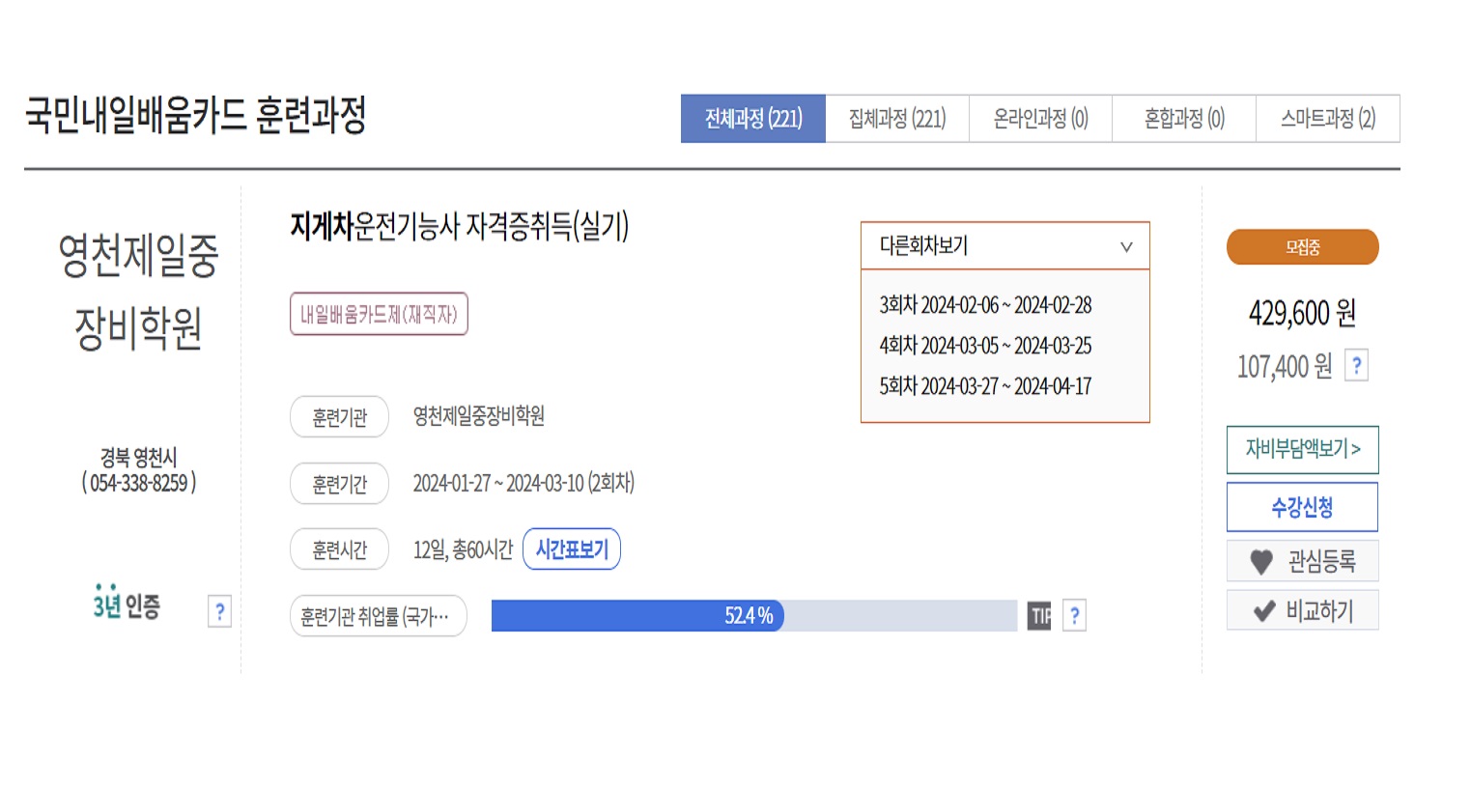Click the 내일배움카드제(재직자) label
Image resolution: width=1471 pixels, height=788 pixels.
pyautogui.click(x=379, y=315)
